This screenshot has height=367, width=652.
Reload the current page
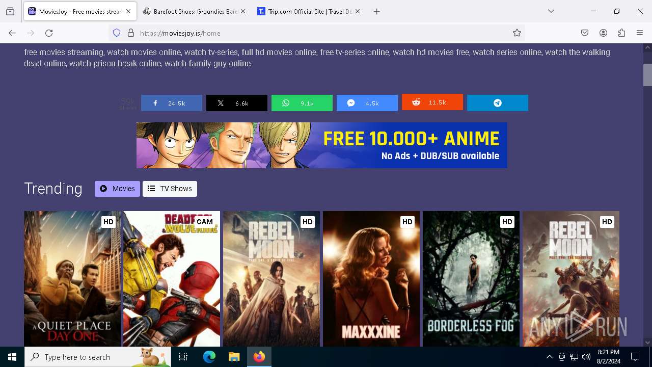point(49,33)
